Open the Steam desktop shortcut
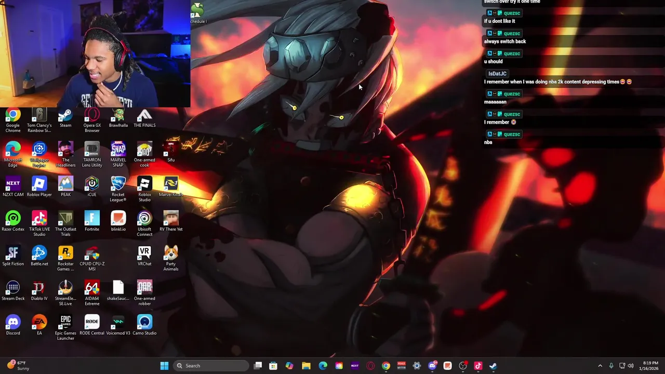 point(65,117)
